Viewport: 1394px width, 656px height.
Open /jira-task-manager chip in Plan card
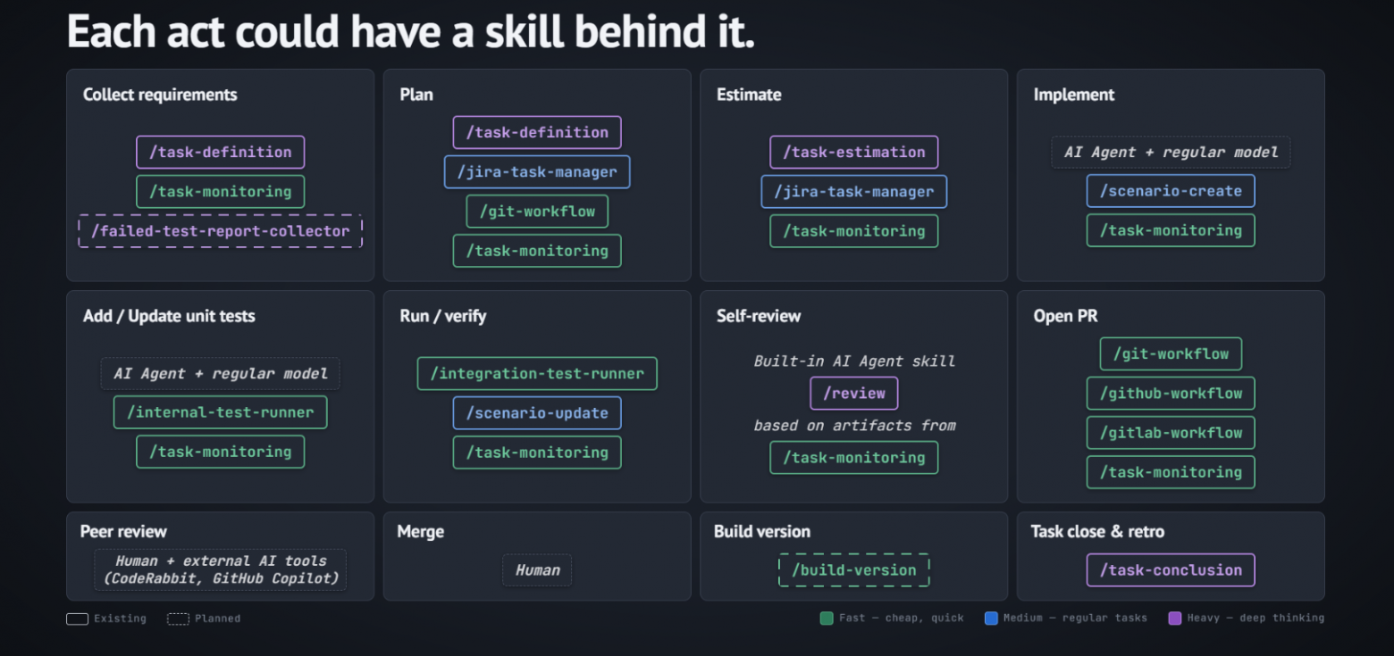[537, 171]
